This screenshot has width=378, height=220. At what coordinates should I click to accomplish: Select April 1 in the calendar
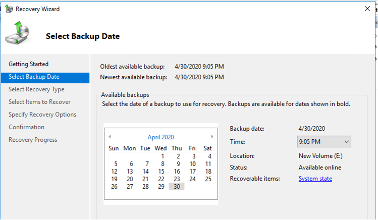pyautogui.click(x=163, y=156)
